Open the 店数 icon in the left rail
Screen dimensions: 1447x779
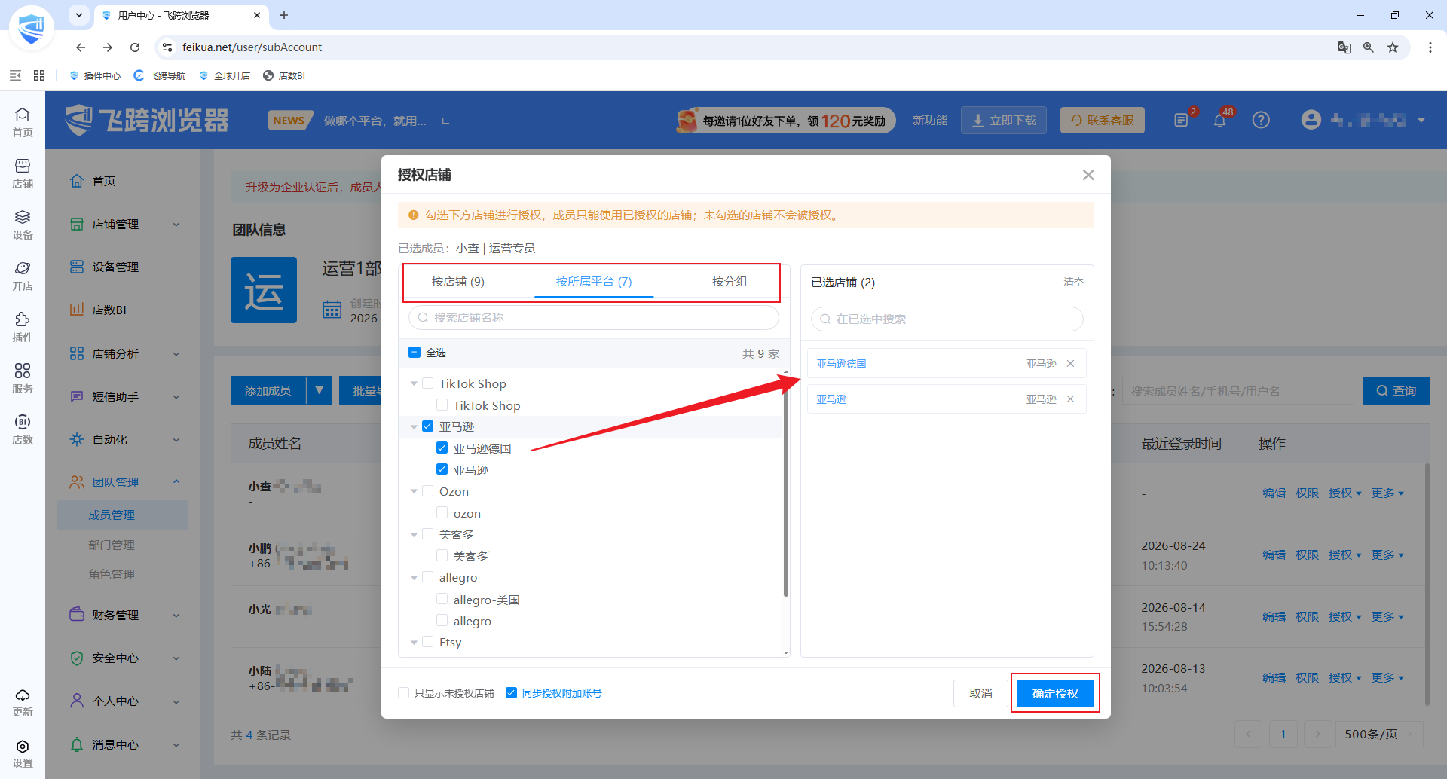[x=23, y=429]
